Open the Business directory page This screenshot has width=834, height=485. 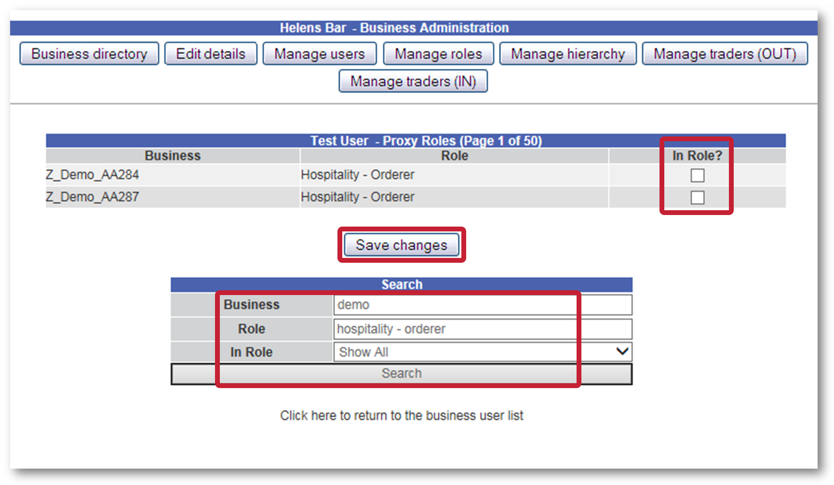click(89, 54)
